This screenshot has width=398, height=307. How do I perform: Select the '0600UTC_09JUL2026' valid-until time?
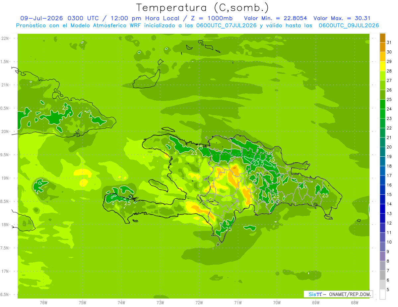click(x=349, y=26)
